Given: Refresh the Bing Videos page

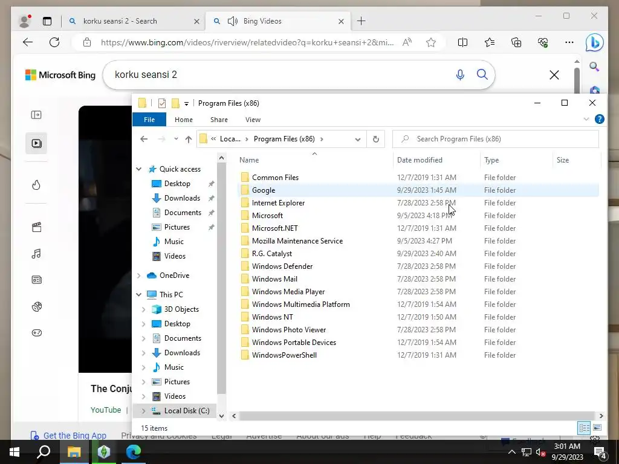Looking at the screenshot, I should tap(54, 42).
